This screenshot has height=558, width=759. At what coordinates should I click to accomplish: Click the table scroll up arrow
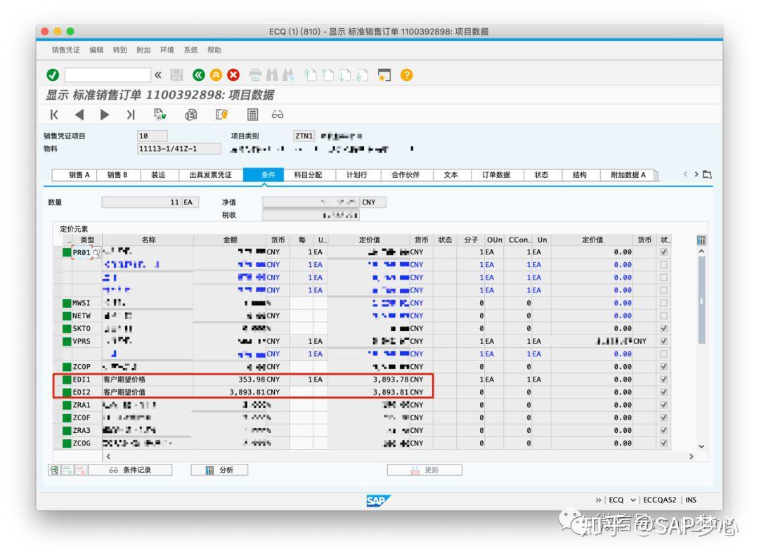[701, 252]
